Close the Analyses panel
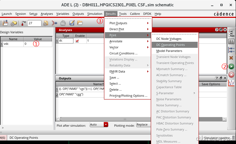 (225, 30)
